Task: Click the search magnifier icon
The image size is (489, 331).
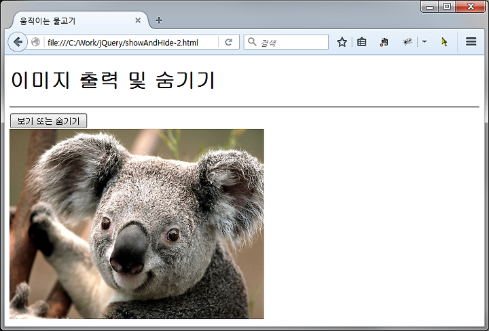Action: 252,41
